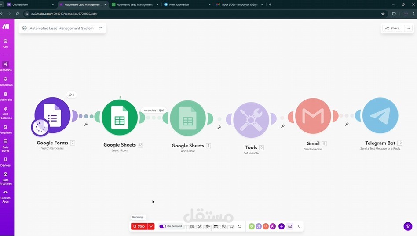Go to Org home in sidebar
The image size is (417, 236).
point(5,43)
